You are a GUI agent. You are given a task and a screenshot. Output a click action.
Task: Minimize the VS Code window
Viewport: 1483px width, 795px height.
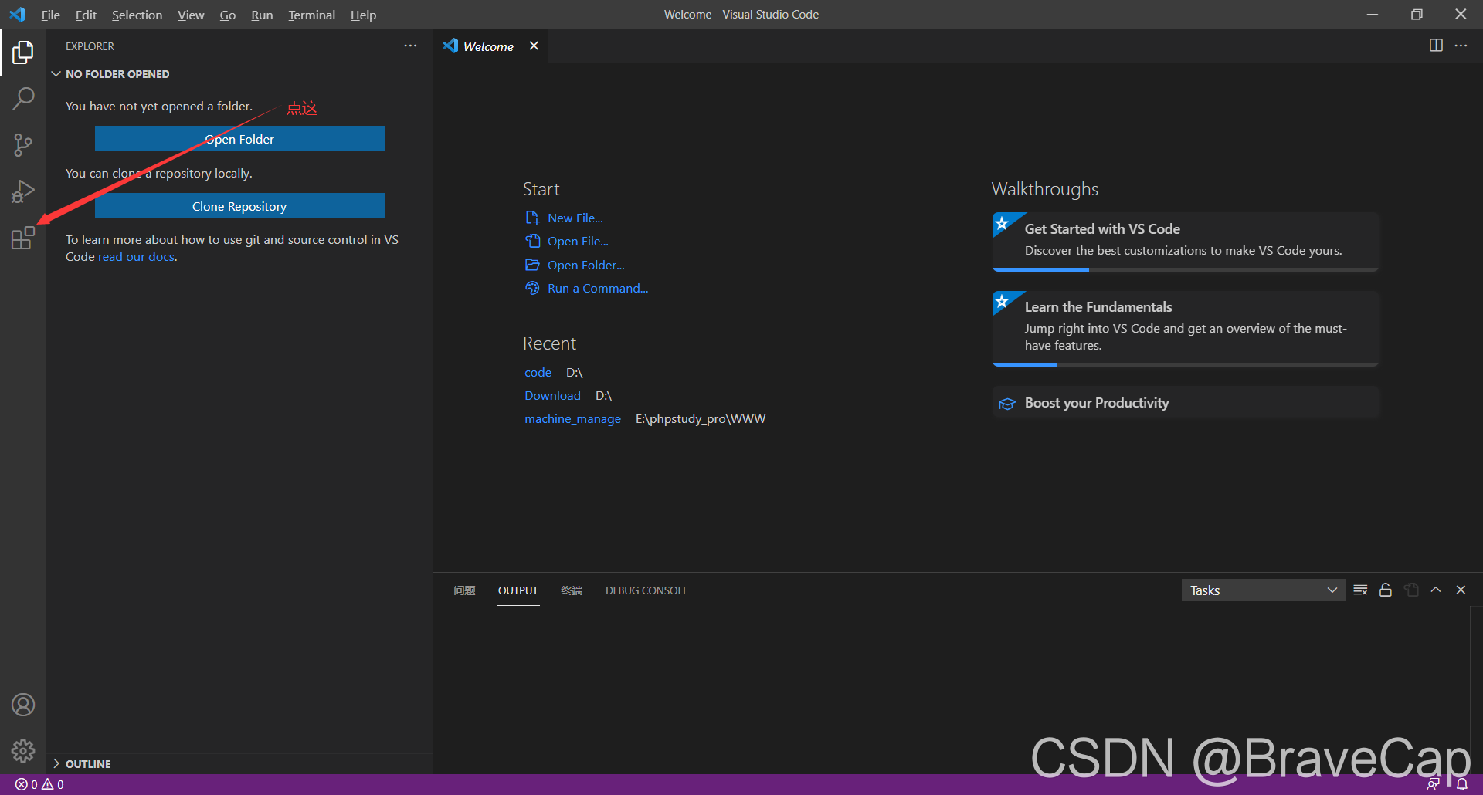pos(1372,15)
